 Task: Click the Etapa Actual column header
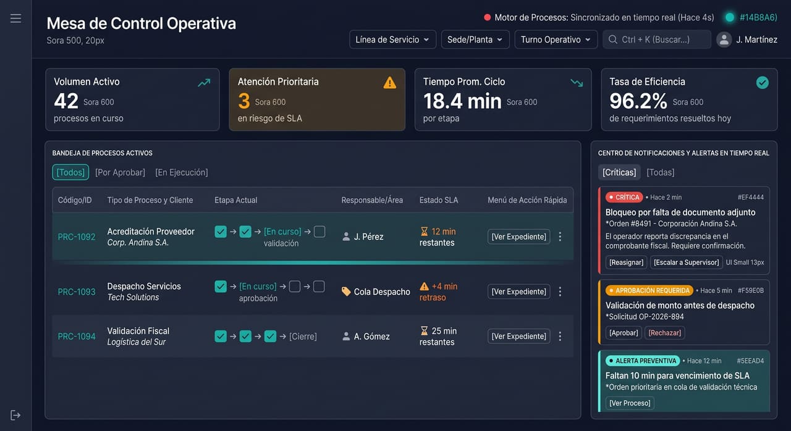coord(235,200)
